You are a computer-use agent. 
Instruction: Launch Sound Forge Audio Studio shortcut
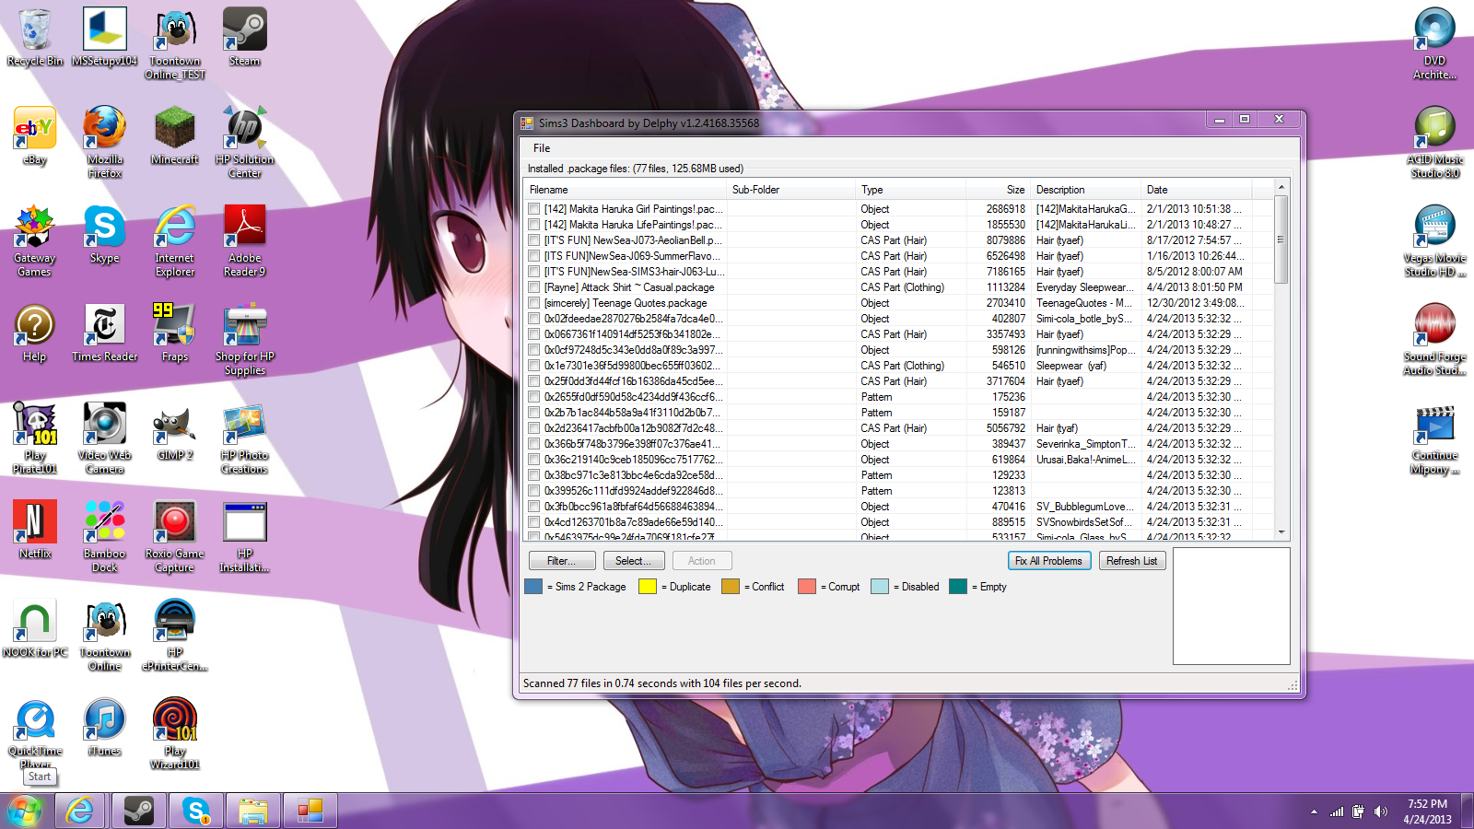[1435, 339]
